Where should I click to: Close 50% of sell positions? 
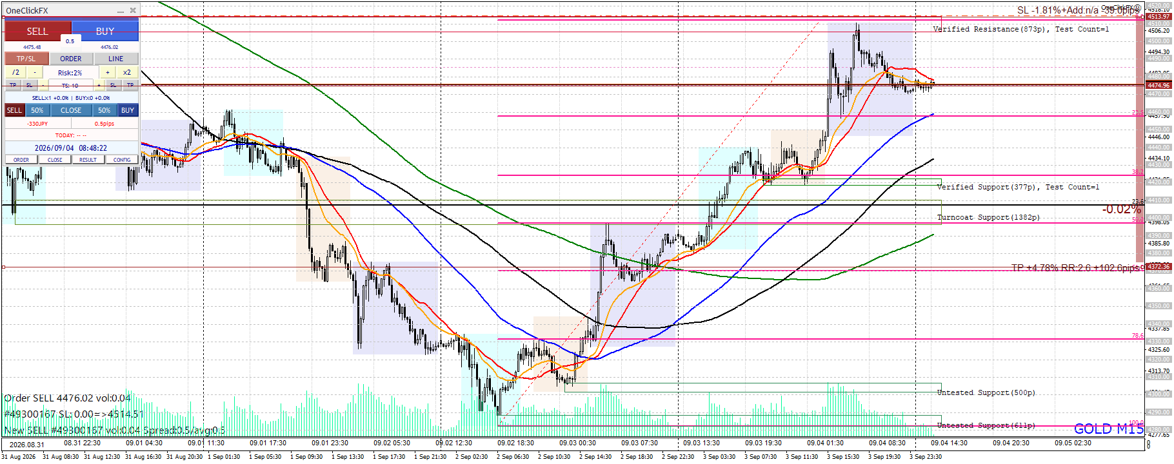[x=37, y=110]
